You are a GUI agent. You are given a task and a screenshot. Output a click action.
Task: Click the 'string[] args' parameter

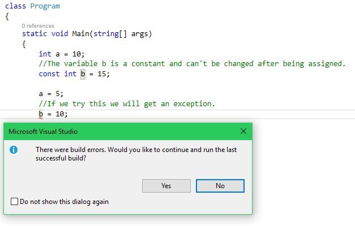(x=122, y=34)
